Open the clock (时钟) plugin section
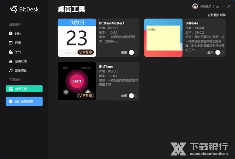235x159 pixels. [x=15, y=33]
